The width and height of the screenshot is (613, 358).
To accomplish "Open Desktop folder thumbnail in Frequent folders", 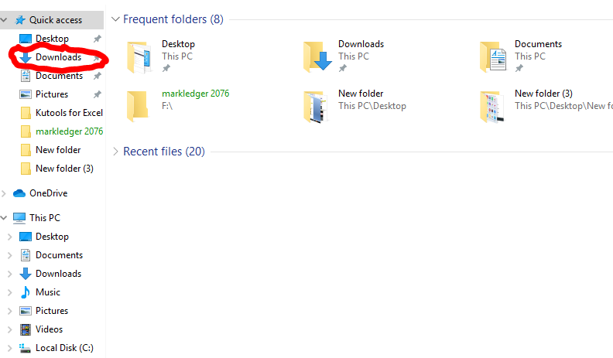I will coord(139,57).
